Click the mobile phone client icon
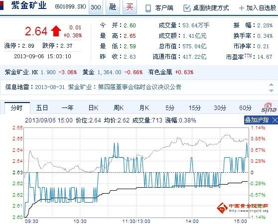The height and width of the screenshot is (224, 278). [x=148, y=8]
